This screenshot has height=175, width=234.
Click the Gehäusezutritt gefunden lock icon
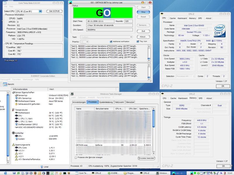pos(16,104)
